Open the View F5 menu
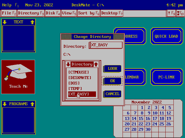 [69, 13]
